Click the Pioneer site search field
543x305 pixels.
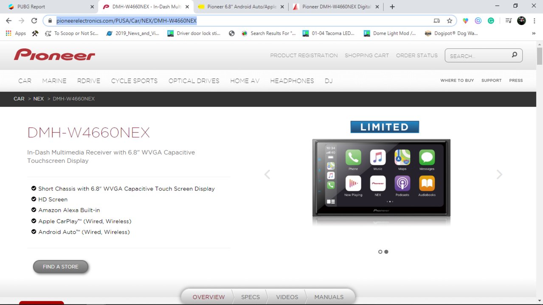pyautogui.click(x=483, y=56)
